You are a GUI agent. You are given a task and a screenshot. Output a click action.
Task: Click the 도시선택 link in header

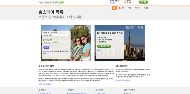(x=112, y=3)
